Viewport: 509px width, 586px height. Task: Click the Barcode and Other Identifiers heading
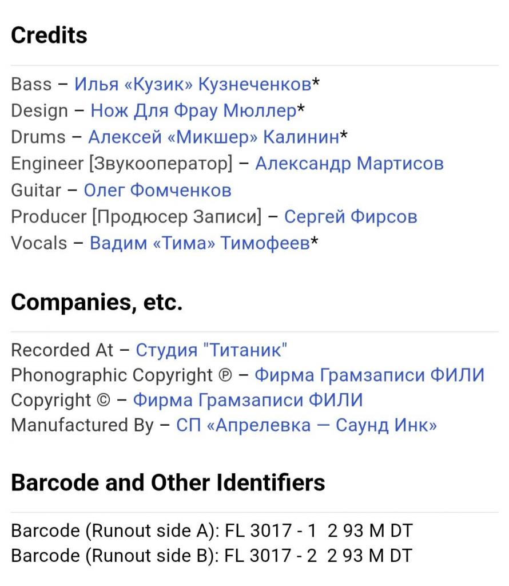168,482
